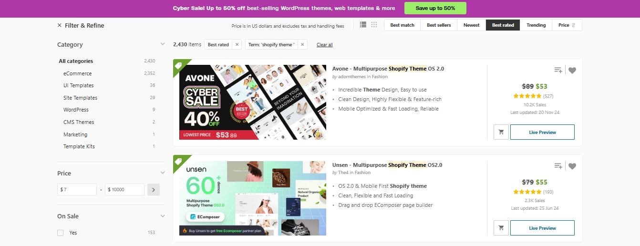The height and width of the screenshot is (246, 640).
Task: Collapse the Price section chevron
Action: coord(163,173)
